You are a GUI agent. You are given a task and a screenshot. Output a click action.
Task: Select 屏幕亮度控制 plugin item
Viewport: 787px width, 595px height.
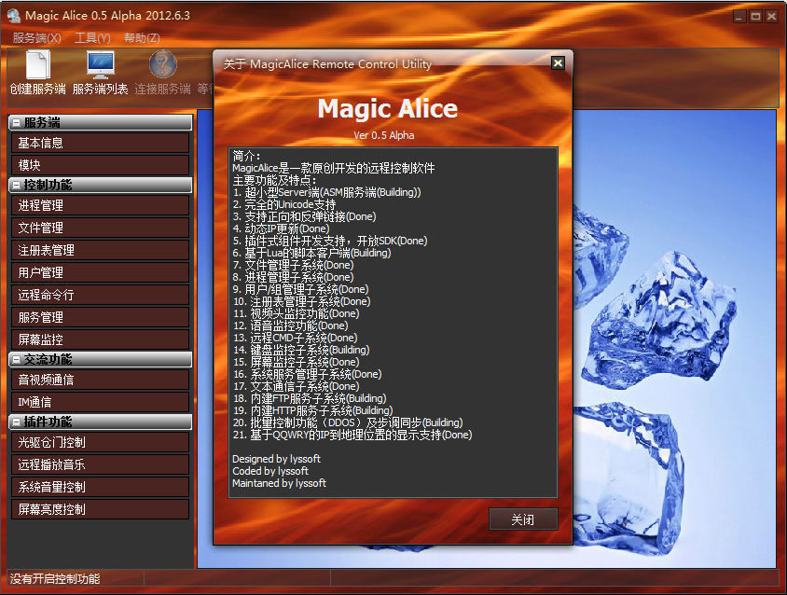pyautogui.click(x=101, y=509)
